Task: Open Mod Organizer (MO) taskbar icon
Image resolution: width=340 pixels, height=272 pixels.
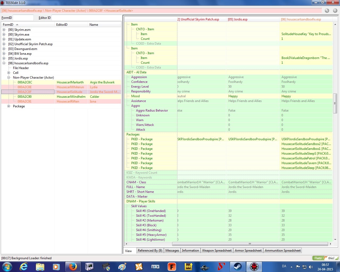Action: (155, 267)
